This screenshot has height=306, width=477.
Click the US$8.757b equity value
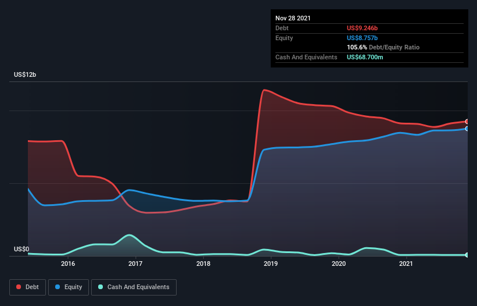coord(362,38)
